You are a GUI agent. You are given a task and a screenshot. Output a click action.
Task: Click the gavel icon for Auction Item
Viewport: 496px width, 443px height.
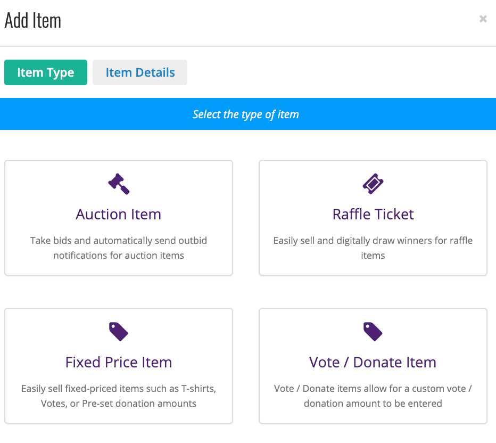(119, 184)
